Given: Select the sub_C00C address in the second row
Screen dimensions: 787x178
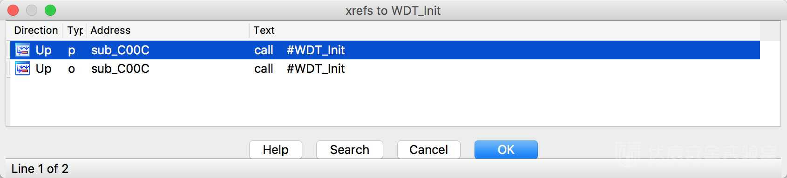Looking at the screenshot, I should coord(120,69).
